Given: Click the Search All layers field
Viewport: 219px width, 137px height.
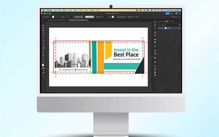Looking at the screenshot, I should (168, 25).
